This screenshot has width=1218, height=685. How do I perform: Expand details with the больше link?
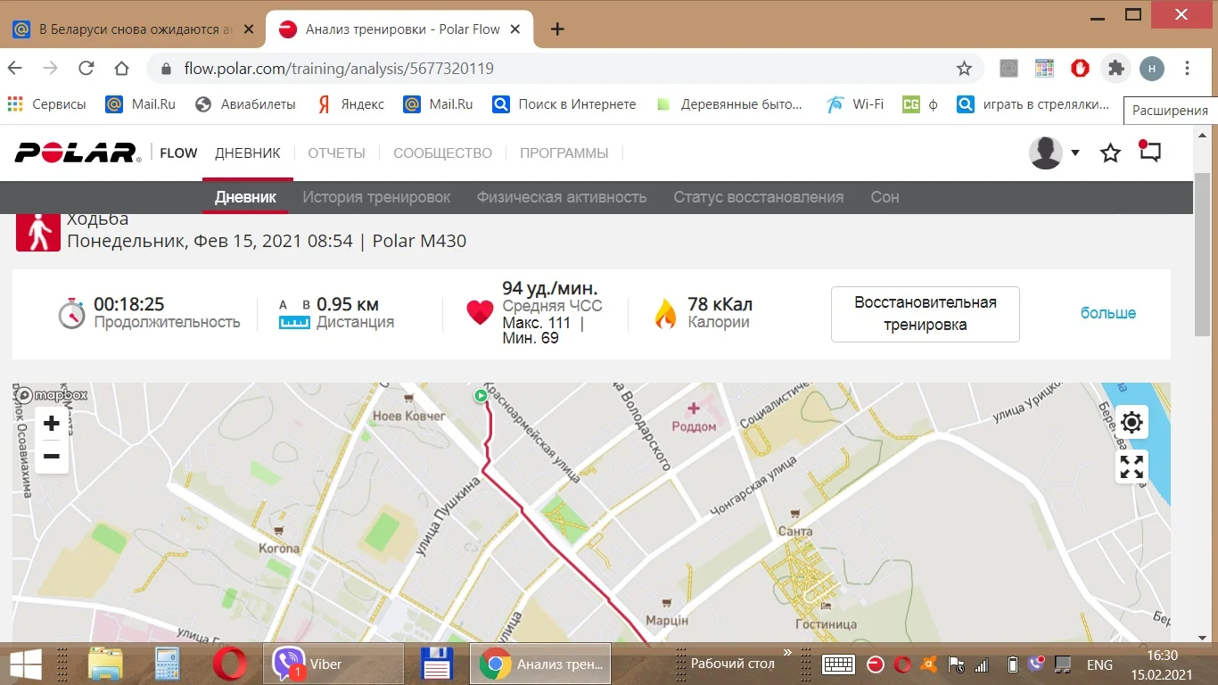1108,313
